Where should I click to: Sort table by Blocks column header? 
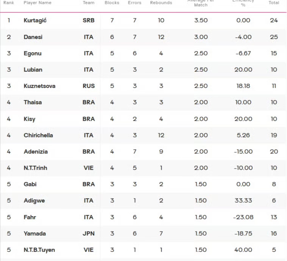pyautogui.click(x=112, y=3)
